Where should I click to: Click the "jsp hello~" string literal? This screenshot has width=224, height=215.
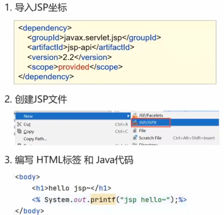145,200
